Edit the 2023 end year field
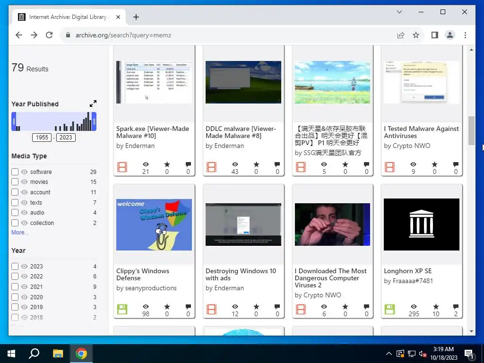Viewport: 484px width, 363px height. pyautogui.click(x=66, y=138)
